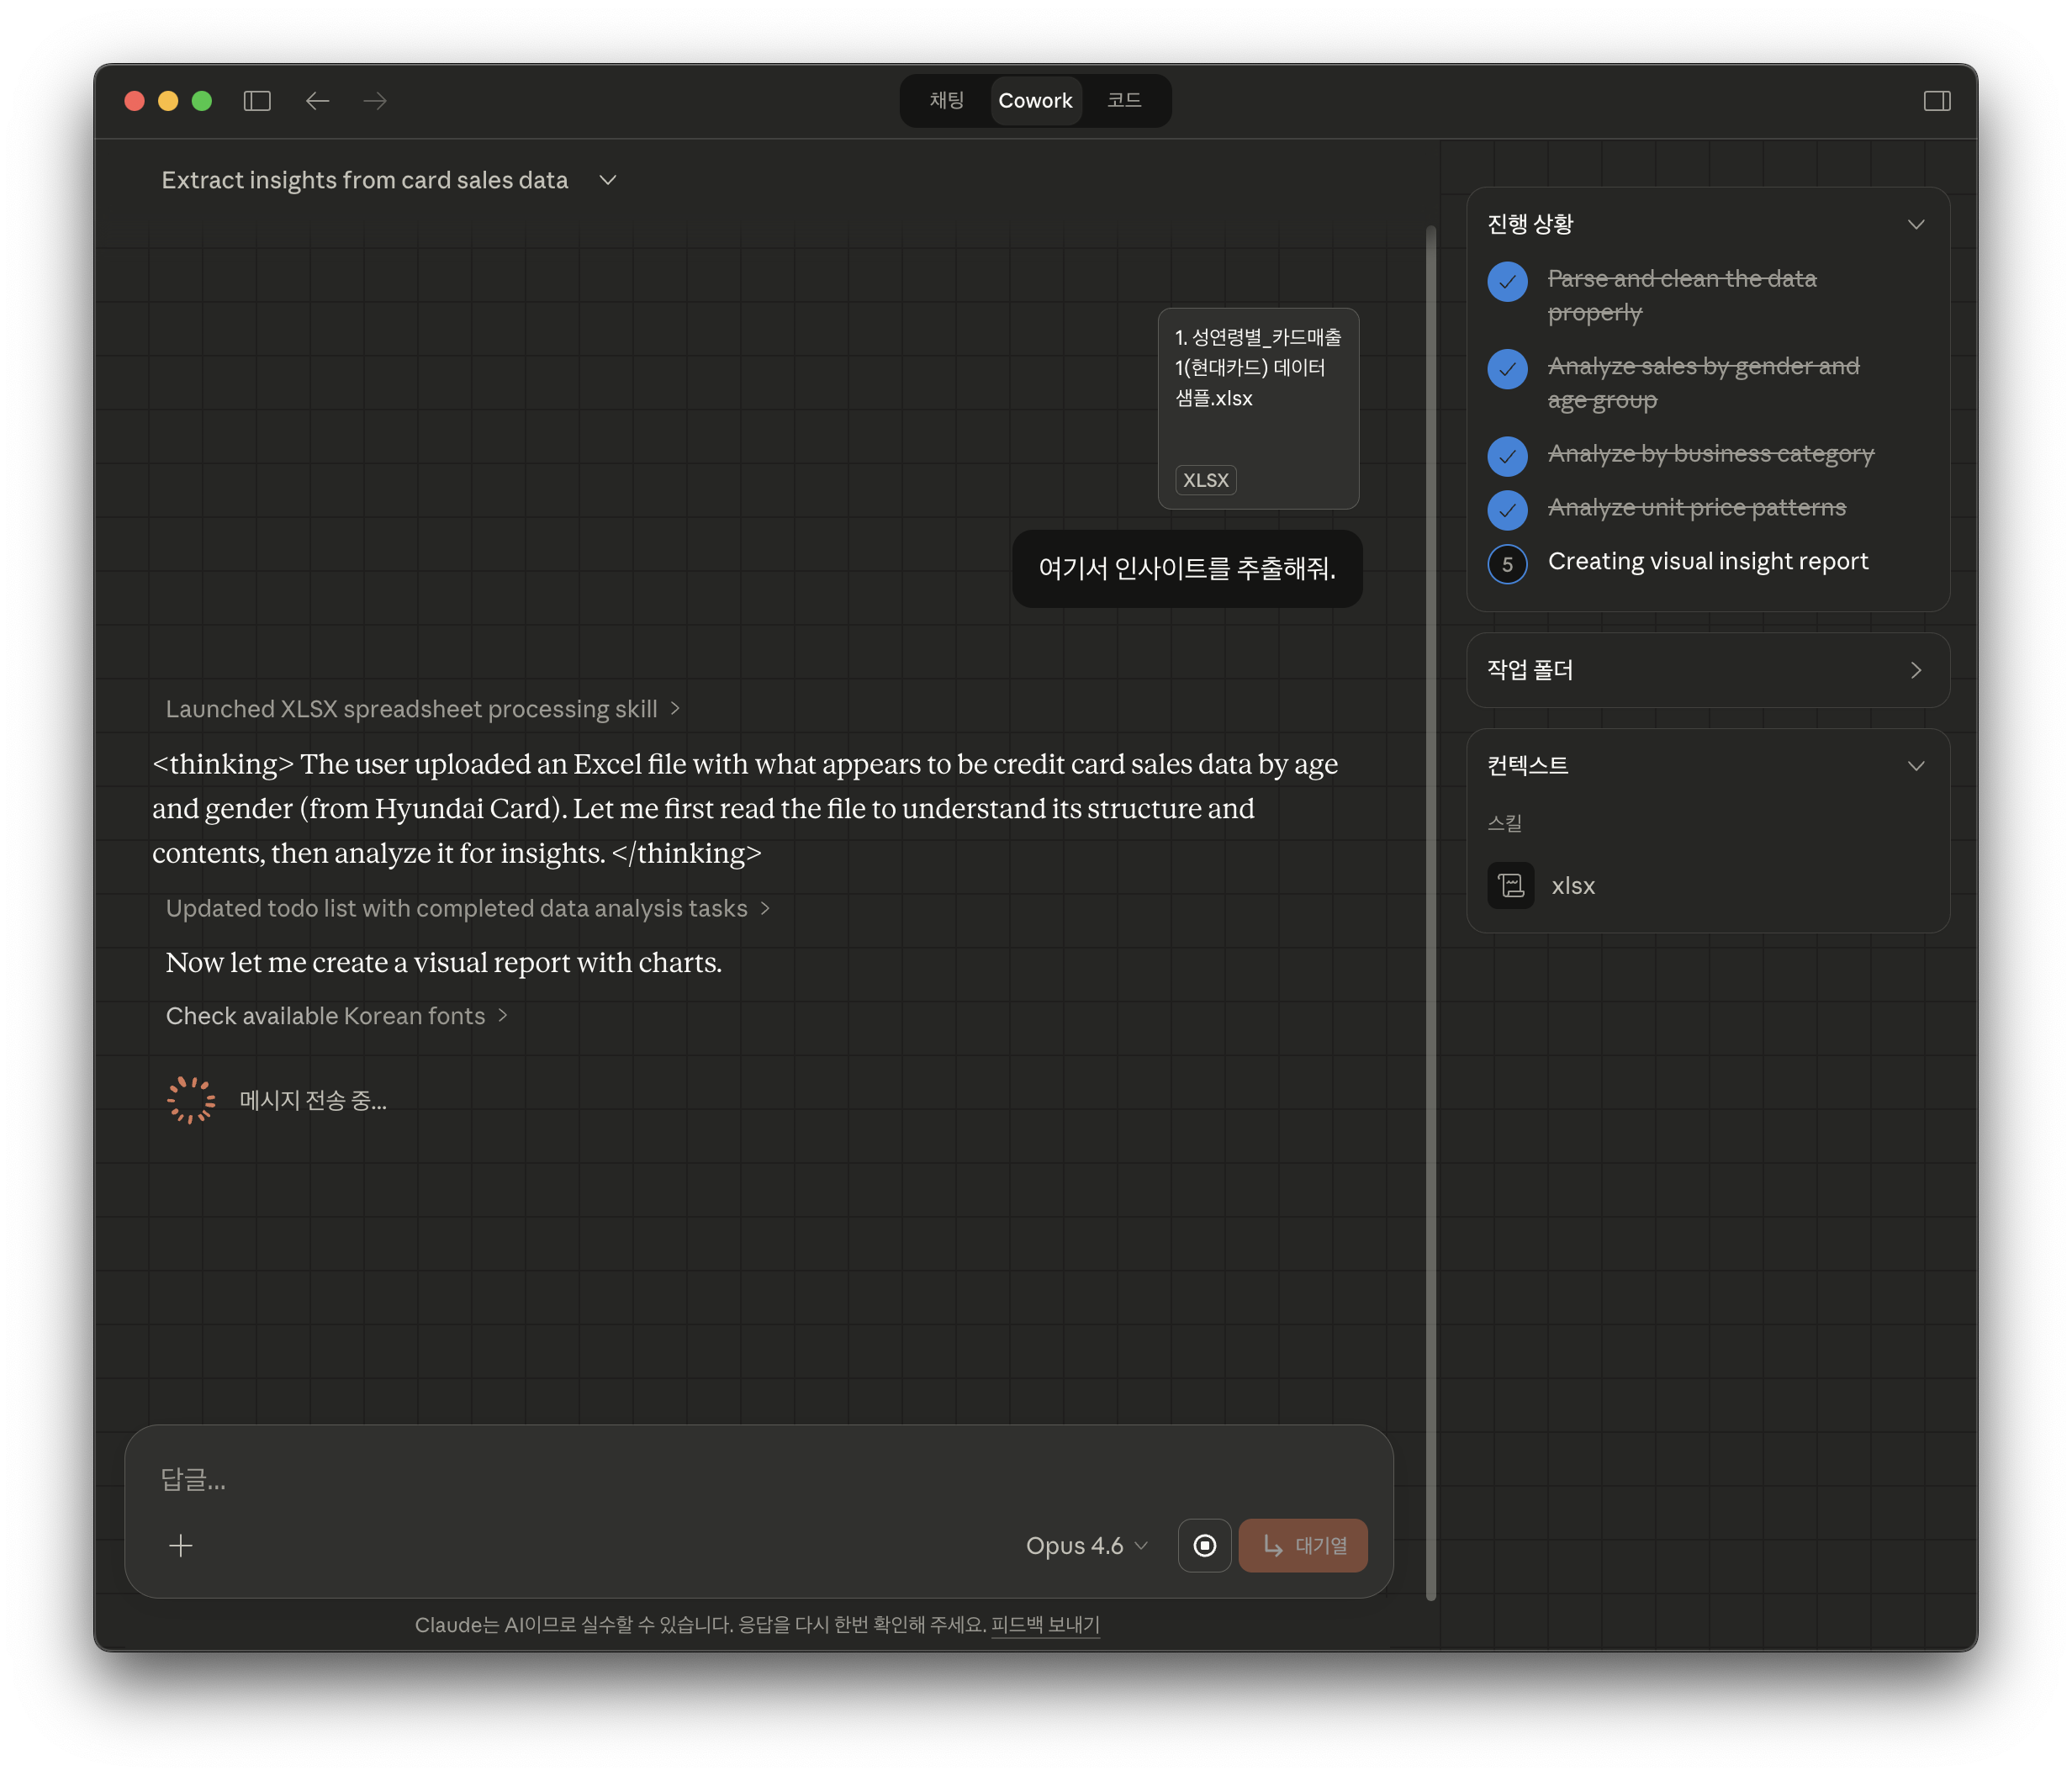Click the xlsx skill icon
The height and width of the screenshot is (1776, 2072).
[1510, 885]
